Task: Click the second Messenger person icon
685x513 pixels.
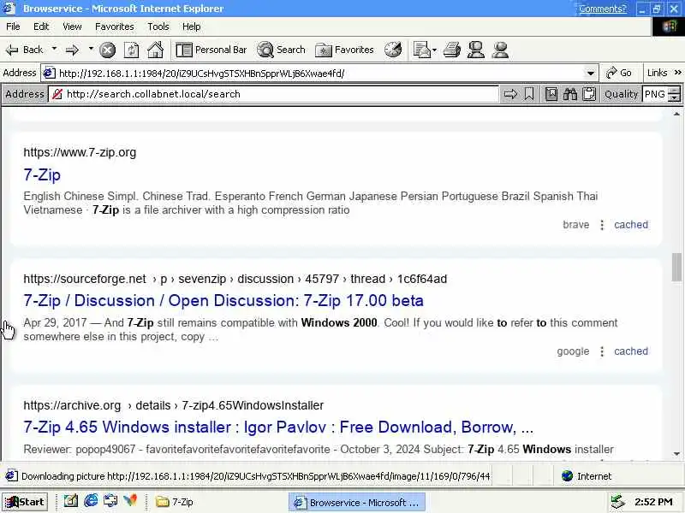Action: pos(500,50)
